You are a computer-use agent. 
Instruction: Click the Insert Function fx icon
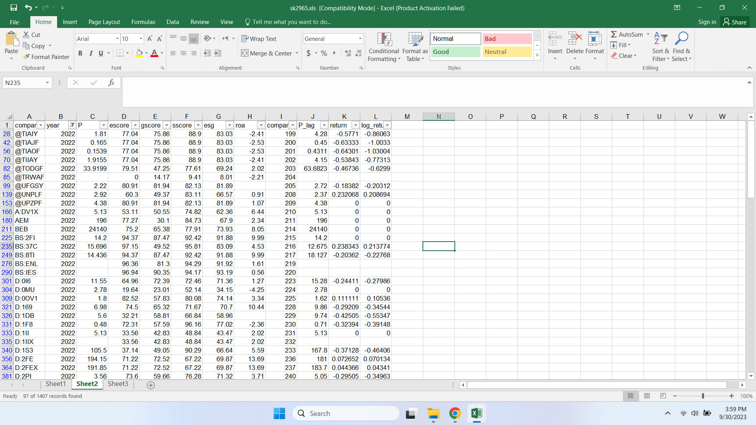click(x=111, y=83)
